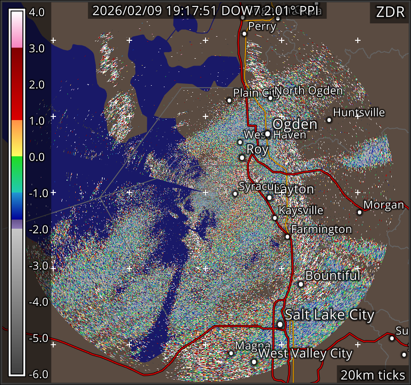
Task: Click the Salt Lake City marker dot
Action: click(x=280, y=324)
